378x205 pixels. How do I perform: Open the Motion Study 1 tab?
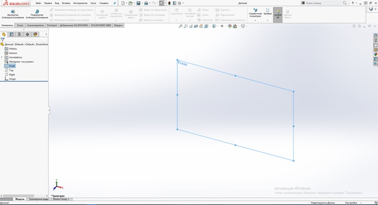61,199
